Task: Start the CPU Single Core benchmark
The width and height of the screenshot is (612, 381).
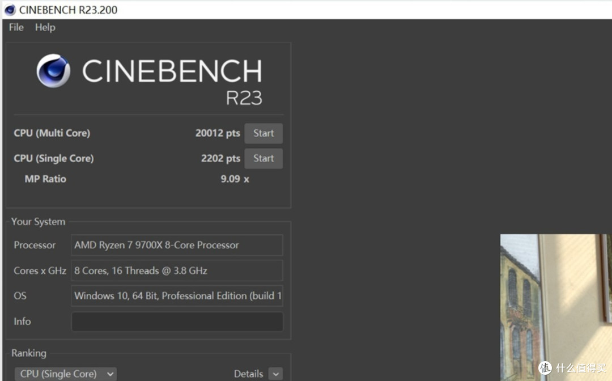Action: (x=263, y=158)
